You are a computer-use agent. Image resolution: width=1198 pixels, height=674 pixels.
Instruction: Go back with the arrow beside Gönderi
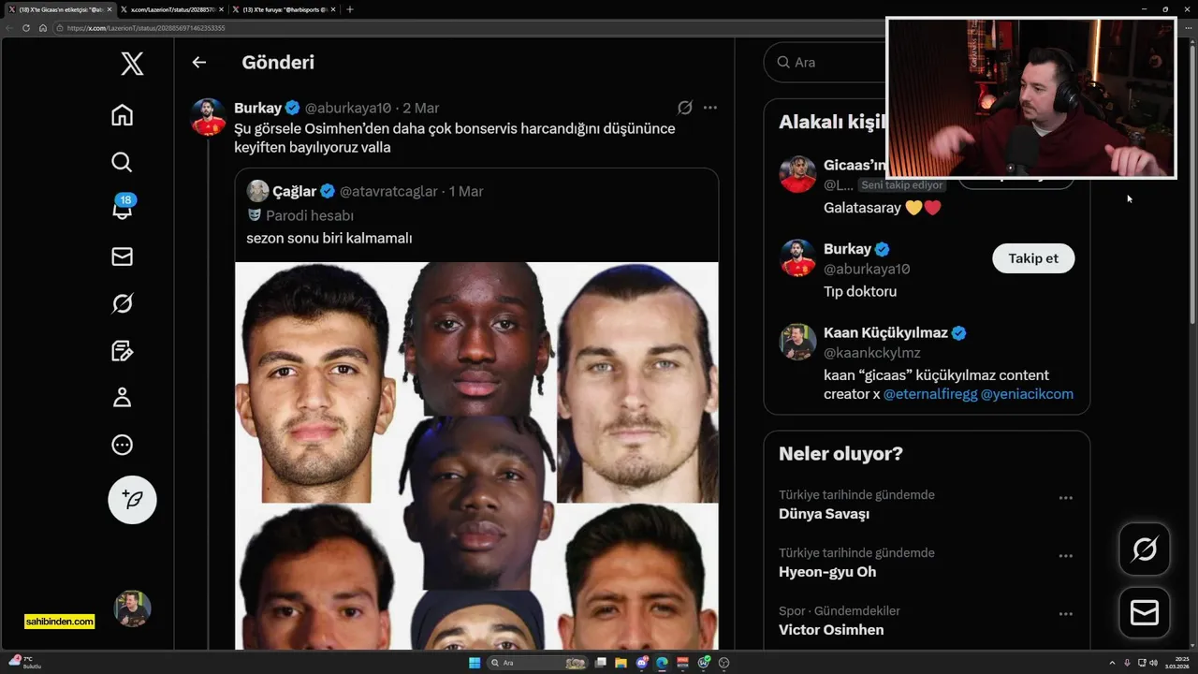(198, 63)
